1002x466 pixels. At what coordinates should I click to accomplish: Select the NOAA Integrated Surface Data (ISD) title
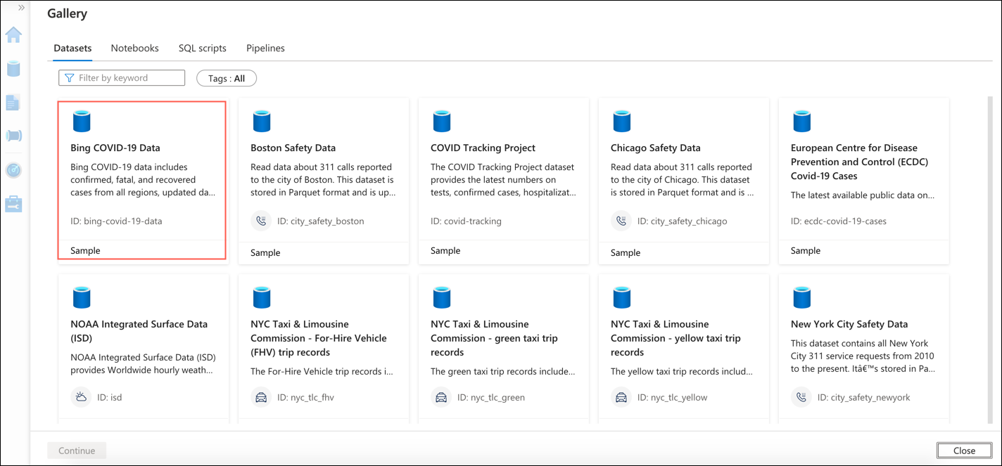139,331
